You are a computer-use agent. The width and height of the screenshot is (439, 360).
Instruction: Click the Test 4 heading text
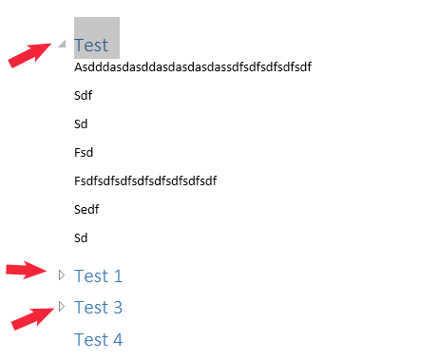[x=98, y=339]
